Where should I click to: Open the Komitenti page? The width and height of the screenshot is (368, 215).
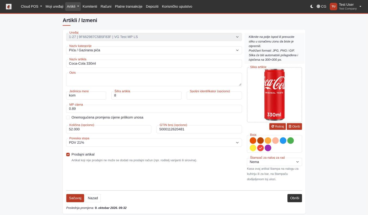pyautogui.click(x=90, y=7)
